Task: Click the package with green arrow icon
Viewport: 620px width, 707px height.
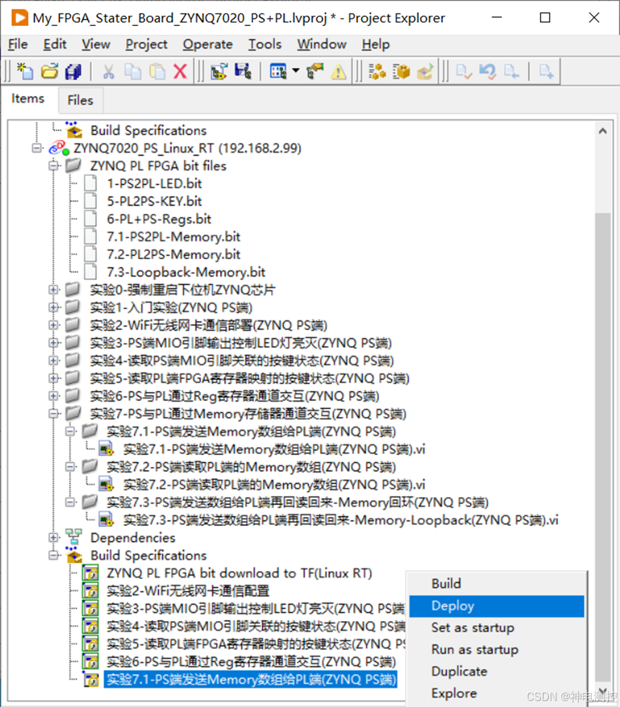Action: click(x=425, y=71)
